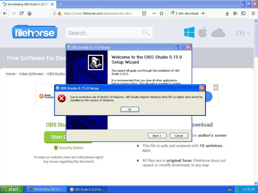Image resolution: width=258 pixels, height=193 pixels.
Task: Click the red error X icon
Action: [x=61, y=98]
